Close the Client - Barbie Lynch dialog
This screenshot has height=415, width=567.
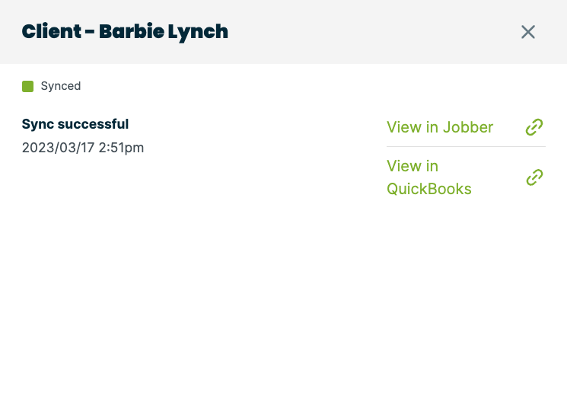[x=528, y=32]
